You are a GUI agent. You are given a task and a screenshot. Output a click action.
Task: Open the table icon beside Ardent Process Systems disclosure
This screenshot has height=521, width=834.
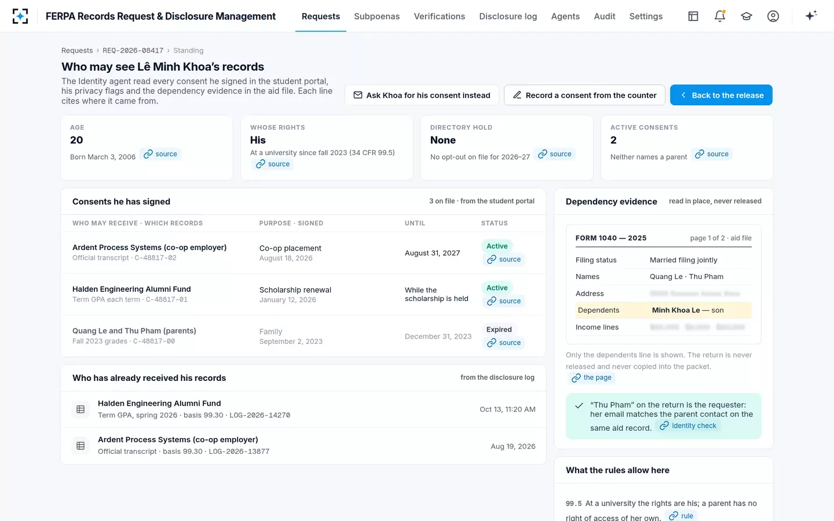81,446
